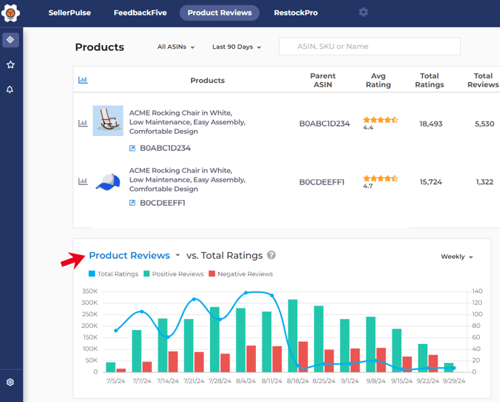Click the ASIN, SKU or Name search field
Image resolution: width=500 pixels, height=402 pixels.
pos(370,47)
